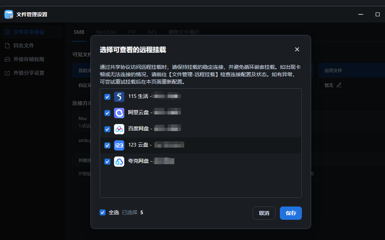Minimize the 文件管理设置 window
Image resolution: width=385 pixels, height=240 pixels.
[360, 14]
